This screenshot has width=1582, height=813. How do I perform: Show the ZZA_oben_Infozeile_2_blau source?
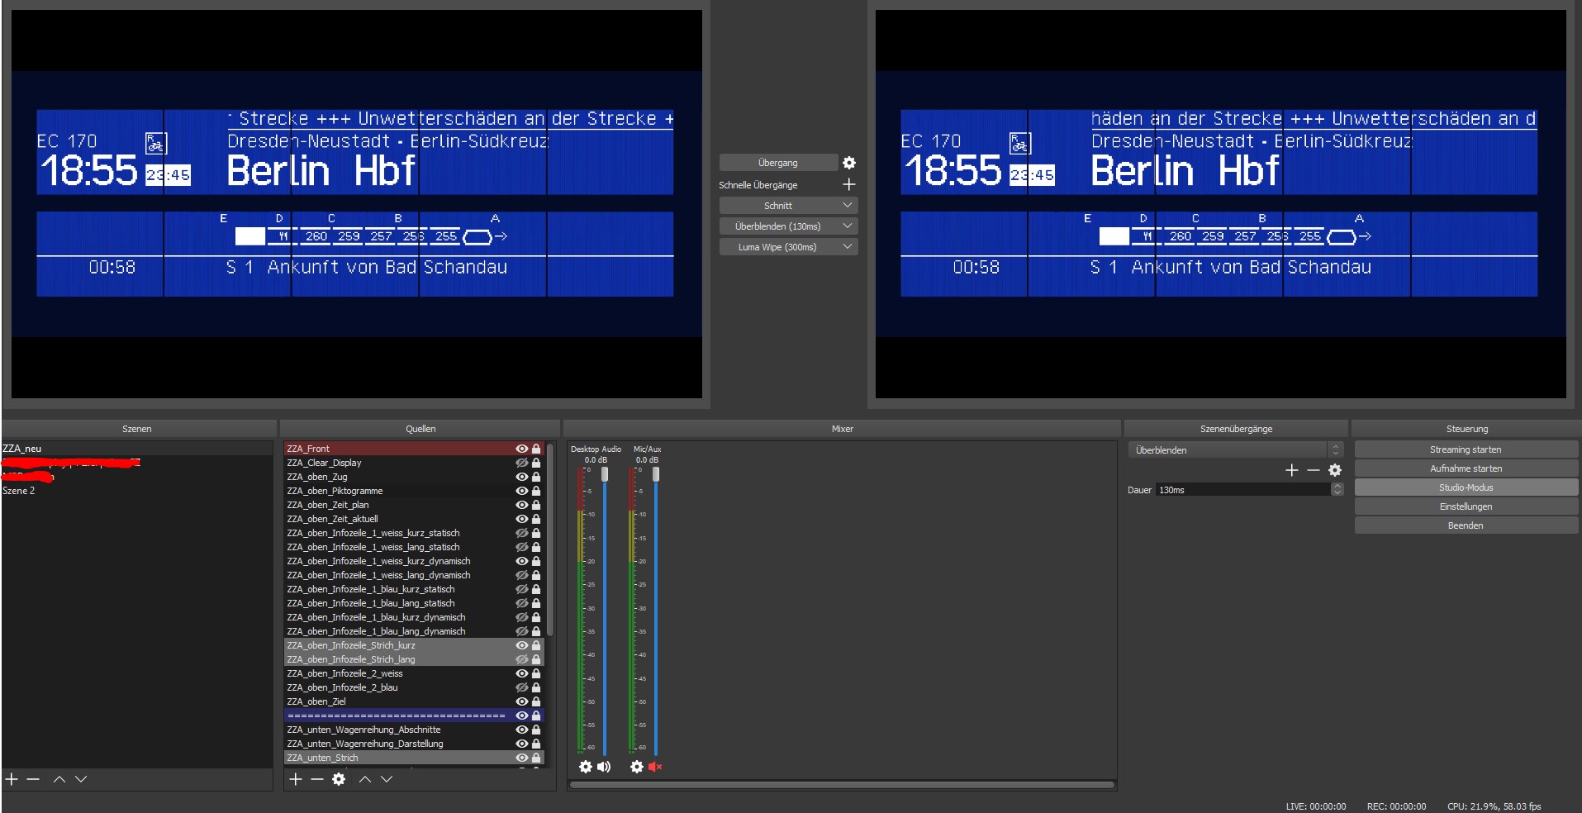pyautogui.click(x=522, y=687)
